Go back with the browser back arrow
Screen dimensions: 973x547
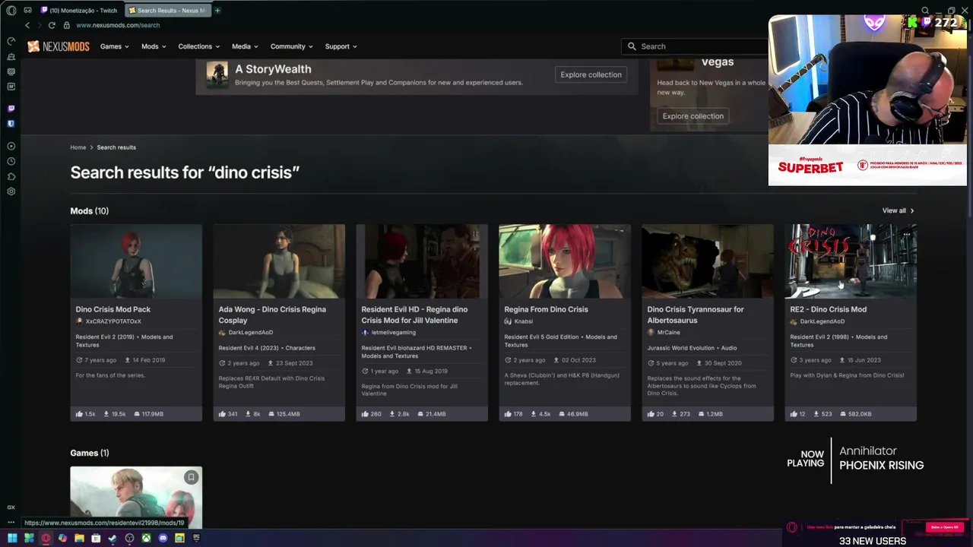click(27, 25)
